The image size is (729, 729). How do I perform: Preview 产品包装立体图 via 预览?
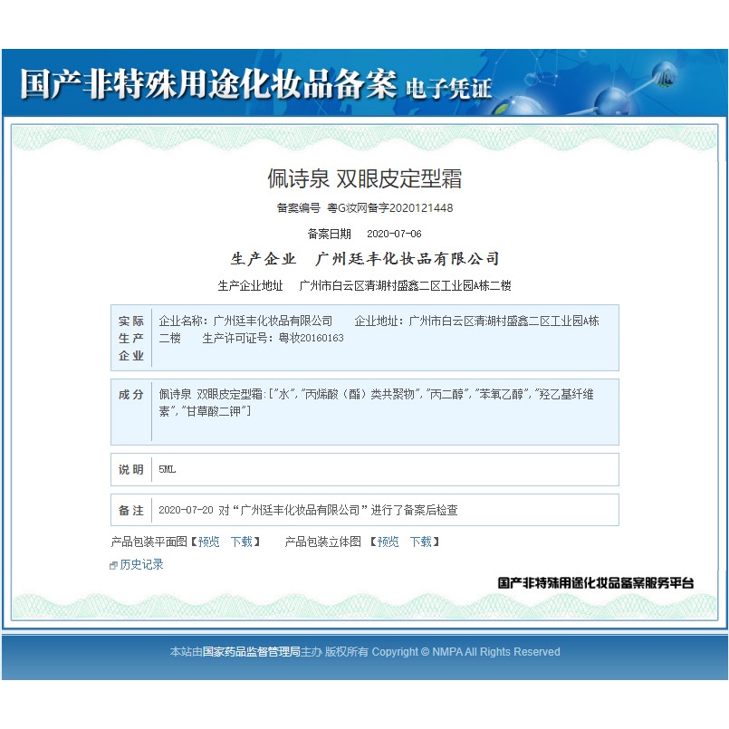(388, 542)
